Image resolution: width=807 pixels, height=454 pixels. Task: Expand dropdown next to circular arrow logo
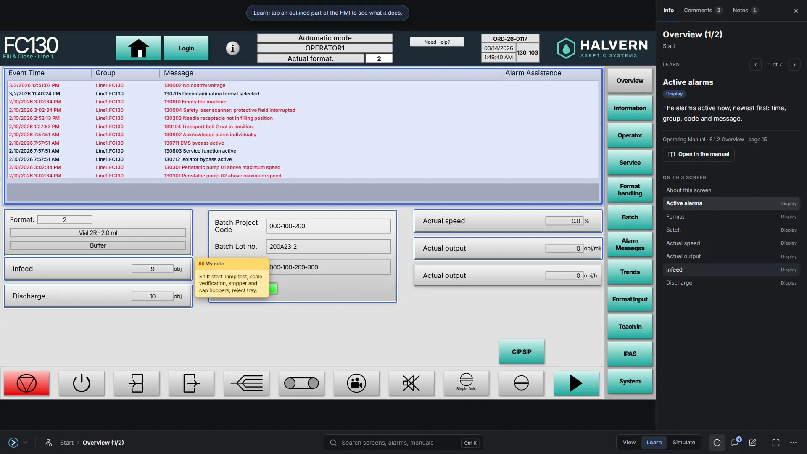point(25,442)
